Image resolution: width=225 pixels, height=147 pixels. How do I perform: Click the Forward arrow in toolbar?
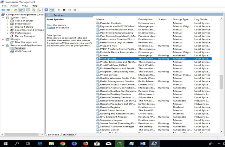pyautogui.click(x=8, y=10)
